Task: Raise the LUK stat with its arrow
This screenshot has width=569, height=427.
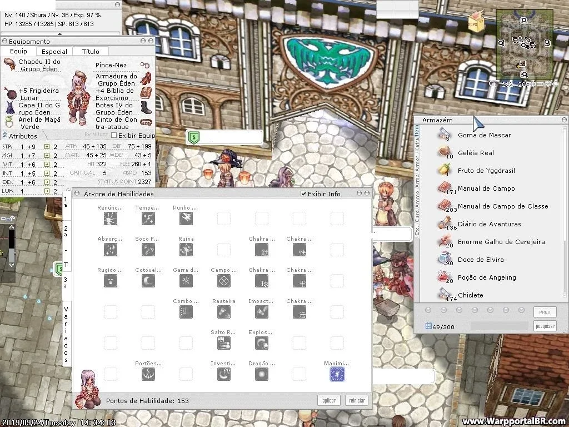Action: [47, 191]
